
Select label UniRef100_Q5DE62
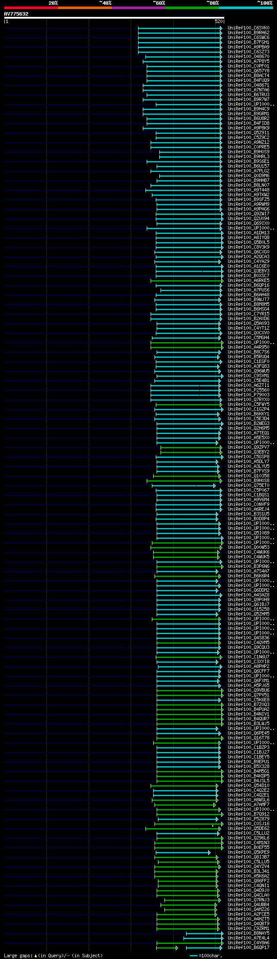(x=248, y=828)
